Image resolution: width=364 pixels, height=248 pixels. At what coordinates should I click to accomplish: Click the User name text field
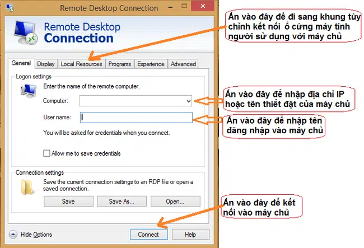(x=136, y=118)
